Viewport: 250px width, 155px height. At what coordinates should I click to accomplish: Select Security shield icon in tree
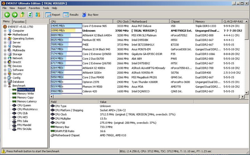coord(10,74)
